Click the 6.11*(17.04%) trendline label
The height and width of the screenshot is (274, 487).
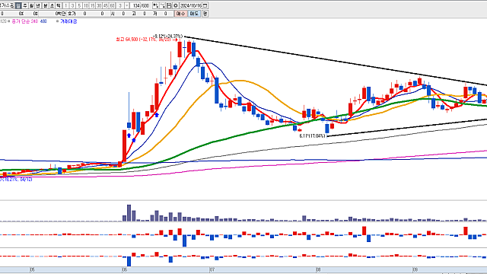tap(312, 136)
